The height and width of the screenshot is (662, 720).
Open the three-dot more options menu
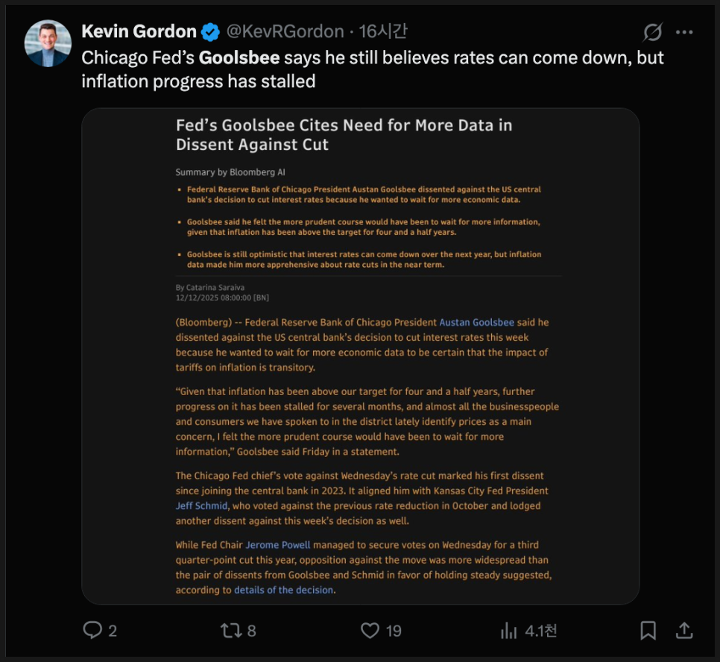point(684,32)
